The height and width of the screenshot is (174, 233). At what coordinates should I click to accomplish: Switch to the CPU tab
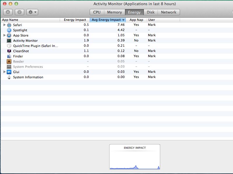click(x=97, y=12)
